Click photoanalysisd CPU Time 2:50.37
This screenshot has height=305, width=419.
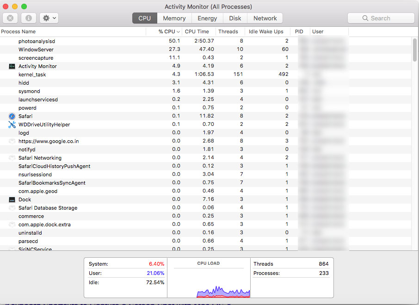(204, 41)
